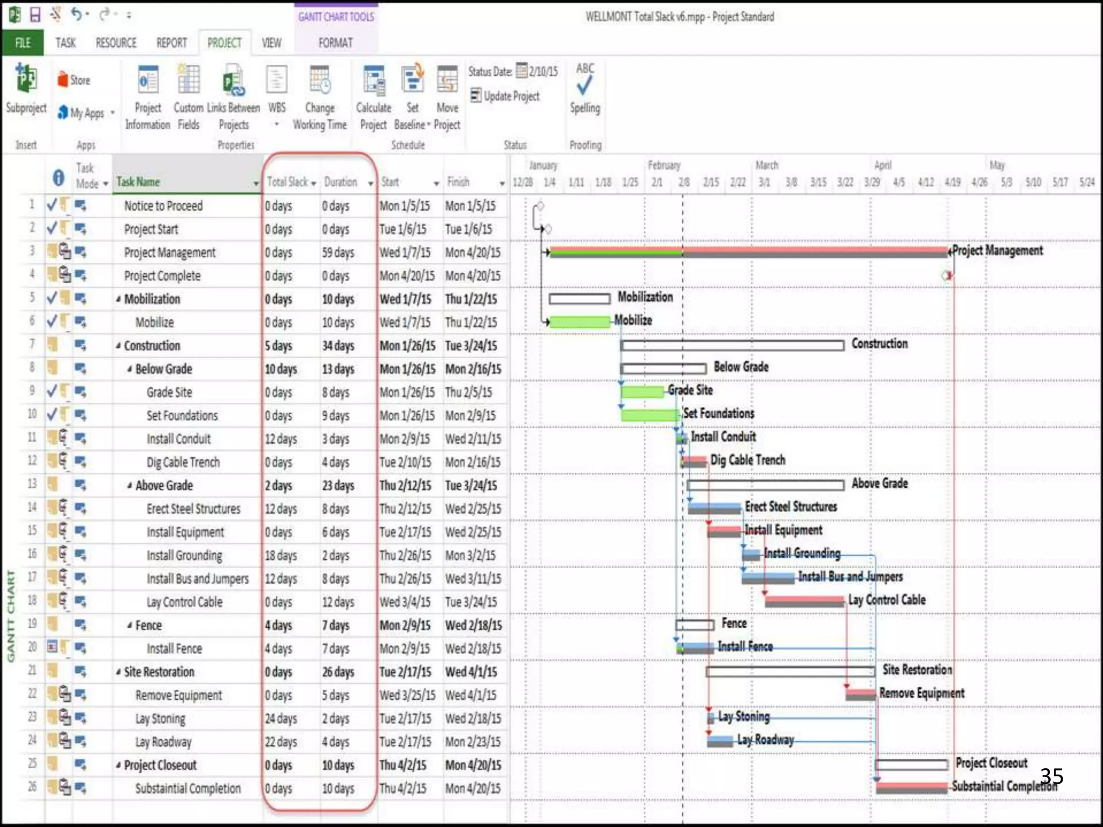Click the Calculate Project icon

(373, 81)
